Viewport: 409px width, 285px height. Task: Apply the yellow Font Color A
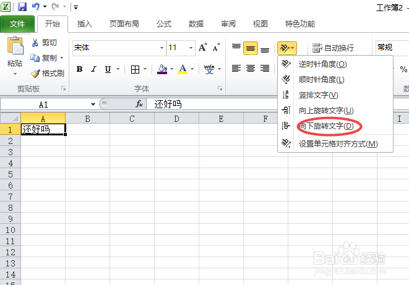pos(183,69)
